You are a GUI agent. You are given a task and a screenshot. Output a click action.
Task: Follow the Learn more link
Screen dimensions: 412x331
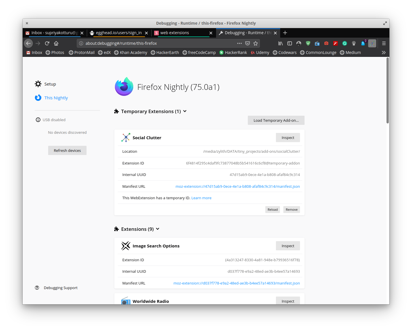(201, 198)
